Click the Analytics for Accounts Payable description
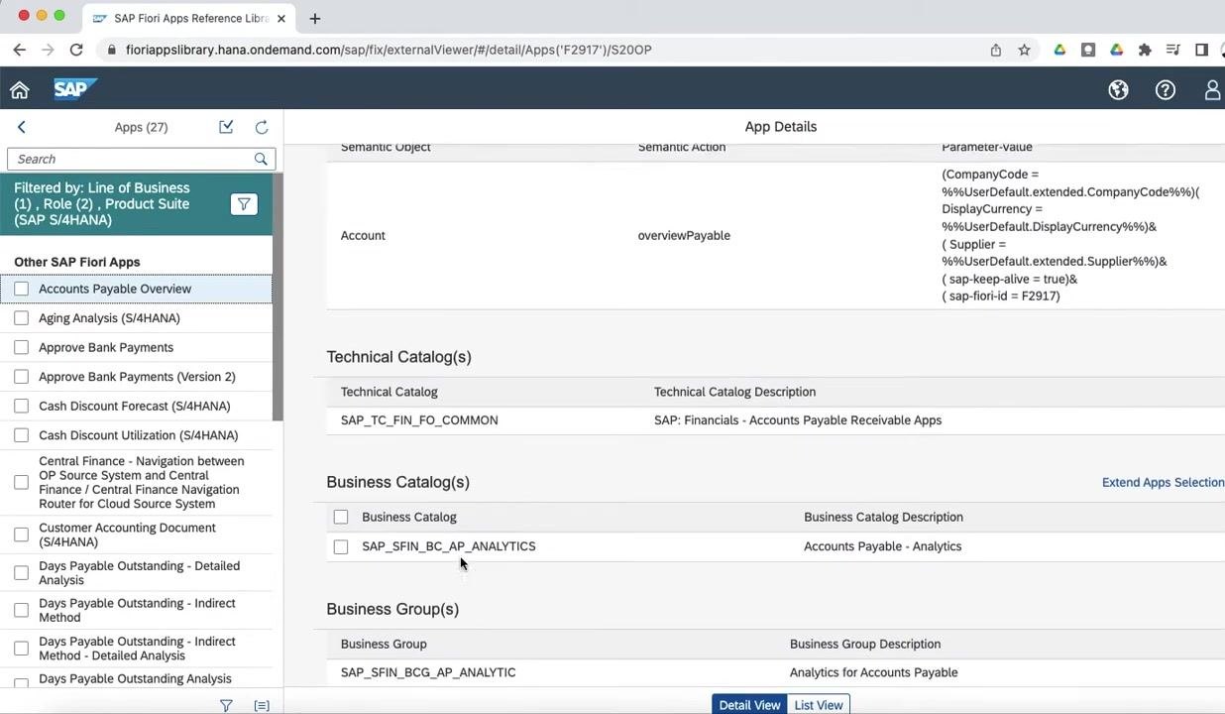The height and width of the screenshot is (714, 1225). (873, 672)
